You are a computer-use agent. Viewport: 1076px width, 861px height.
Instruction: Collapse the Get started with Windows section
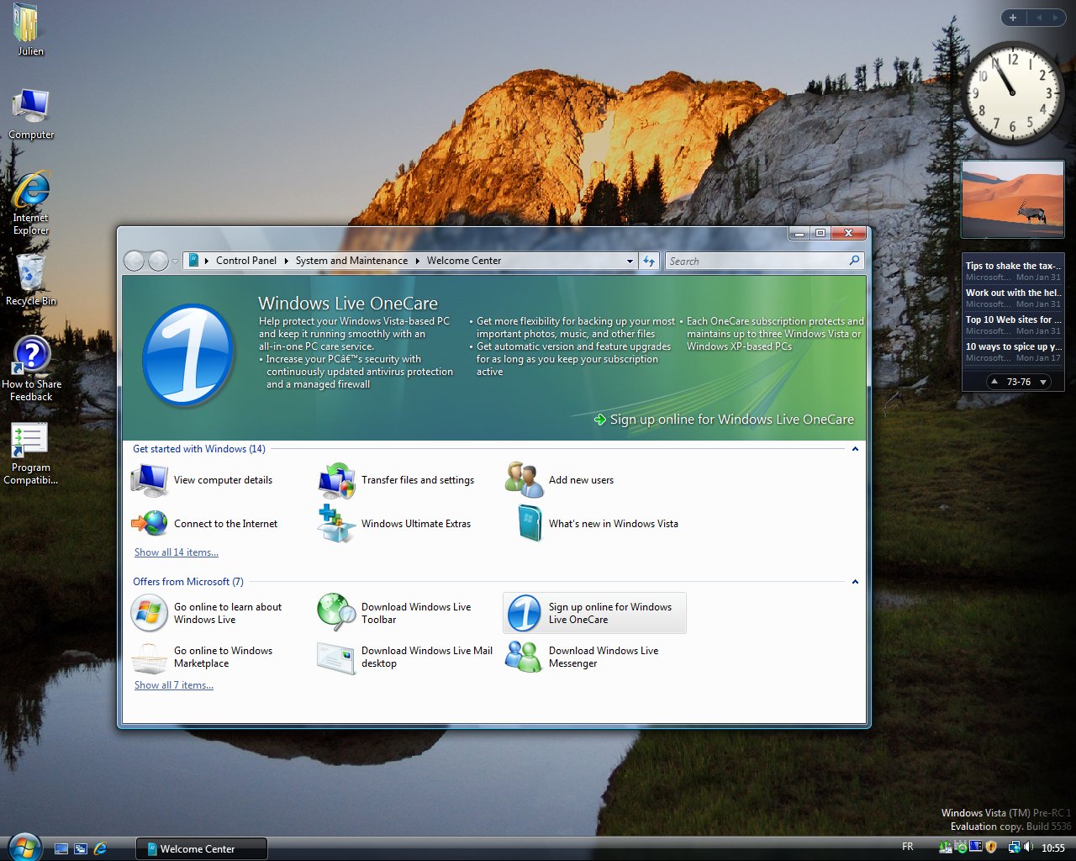click(855, 449)
